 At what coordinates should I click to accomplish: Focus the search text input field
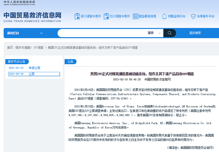(102, 33)
